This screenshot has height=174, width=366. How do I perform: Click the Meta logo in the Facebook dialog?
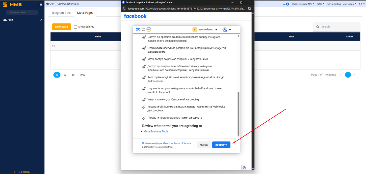click(138, 29)
